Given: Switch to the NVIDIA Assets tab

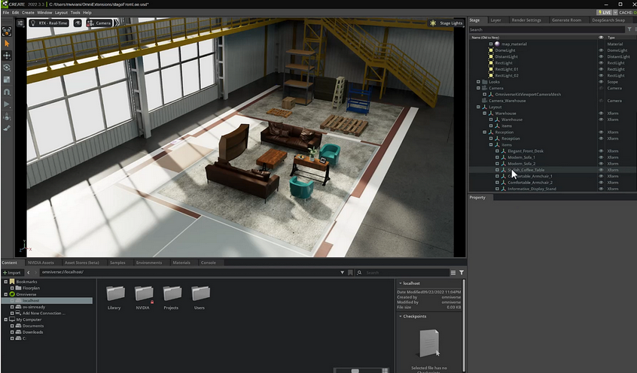Looking at the screenshot, I should (x=41, y=262).
